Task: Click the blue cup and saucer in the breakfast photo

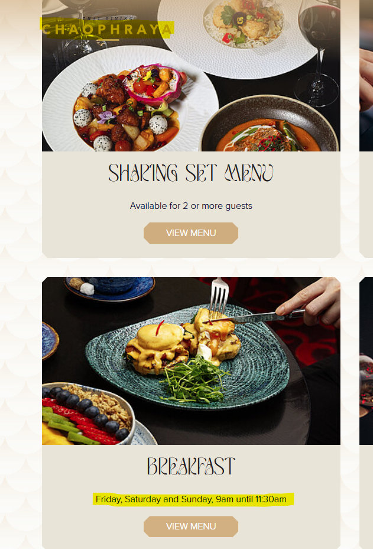Action: tap(110, 287)
